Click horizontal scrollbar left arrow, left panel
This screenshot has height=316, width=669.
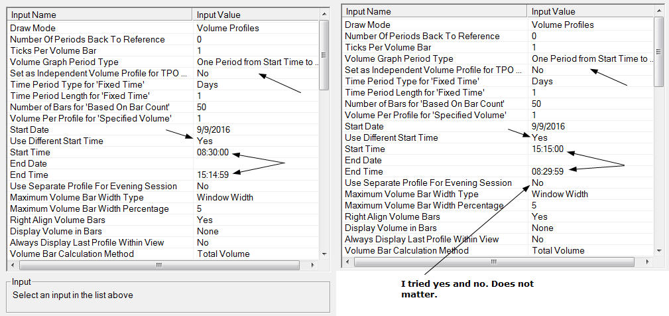point(13,265)
